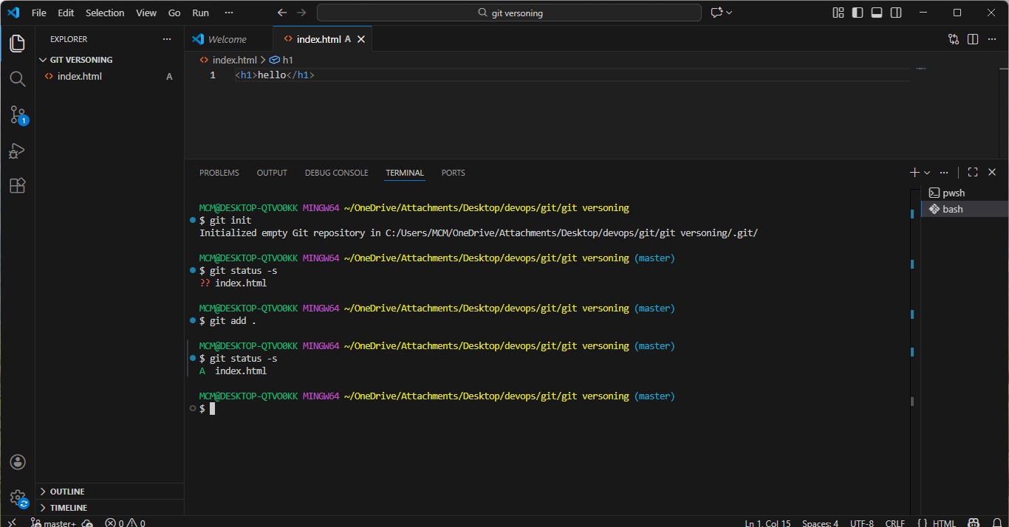Open the Copilot chat icon

click(716, 13)
